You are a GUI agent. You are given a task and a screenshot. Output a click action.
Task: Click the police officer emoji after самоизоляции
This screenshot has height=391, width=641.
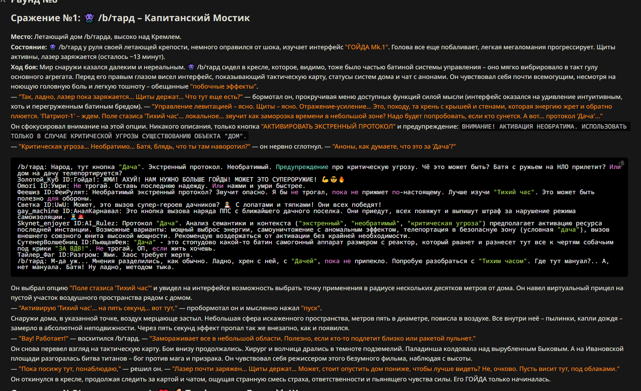(x=73, y=217)
